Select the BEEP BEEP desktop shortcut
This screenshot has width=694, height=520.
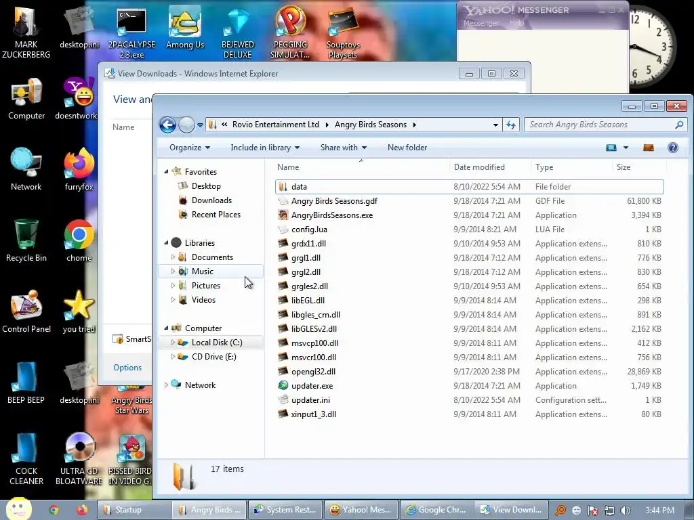[x=26, y=383]
